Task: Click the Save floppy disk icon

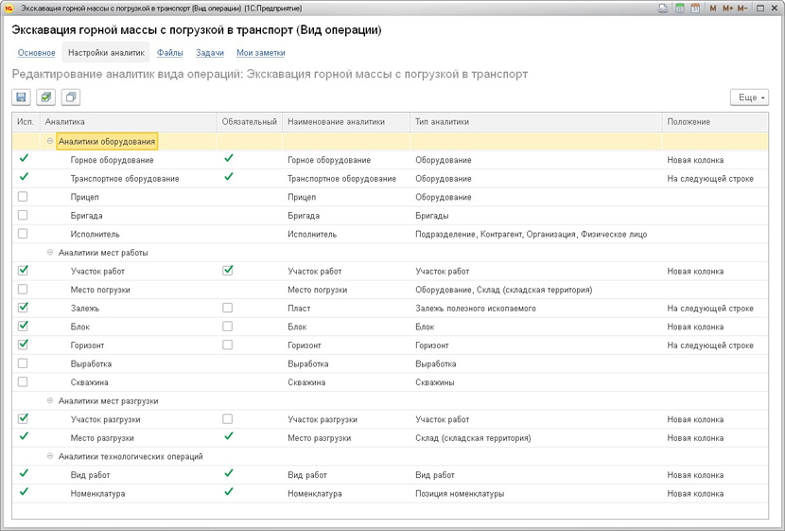Action: [x=22, y=97]
